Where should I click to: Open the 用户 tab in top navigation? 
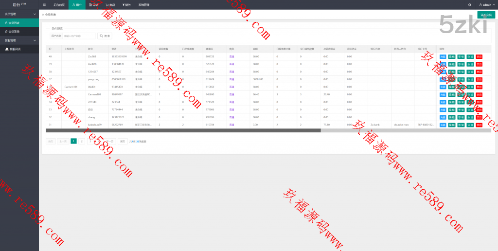pos(77,4)
